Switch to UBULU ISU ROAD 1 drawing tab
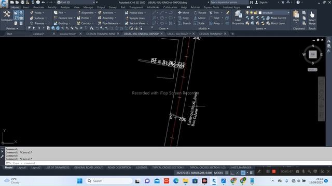Screen dimensions: 332x186 178,34
